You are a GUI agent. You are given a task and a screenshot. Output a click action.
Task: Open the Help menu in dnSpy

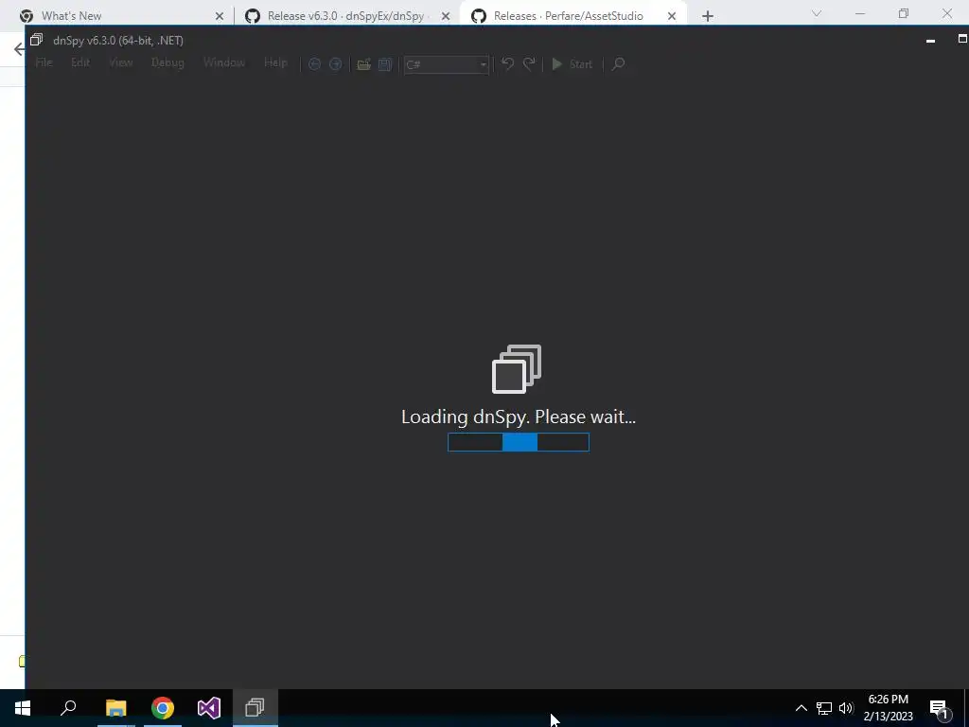[x=275, y=63]
